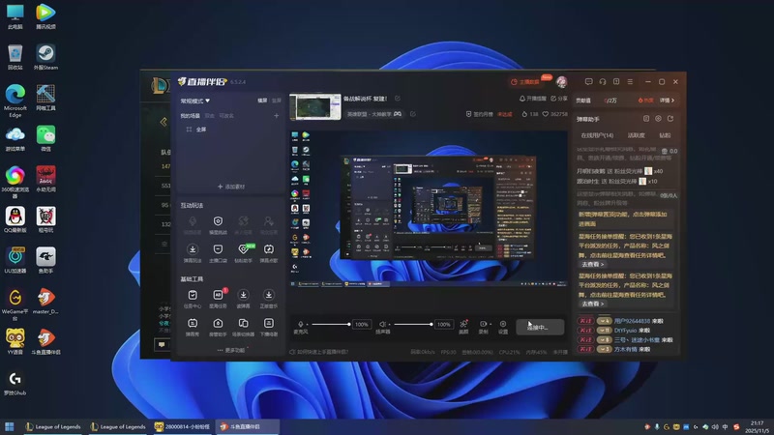Viewport: 774px width, 435px height.
Task: Open the 主播口袋 tool
Action: (x=218, y=253)
